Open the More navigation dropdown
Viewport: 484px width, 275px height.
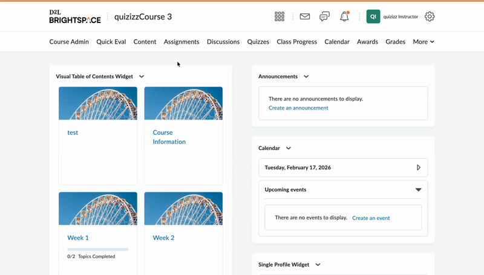click(x=423, y=42)
